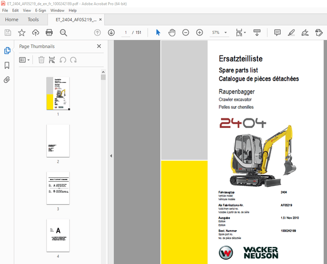
Task: Open the Sign document tool
Action: coord(305,33)
